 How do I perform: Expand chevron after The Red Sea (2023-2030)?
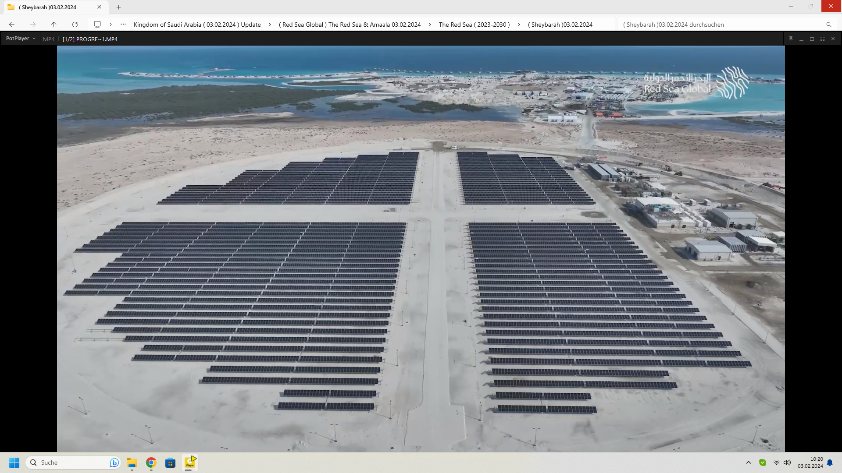[x=519, y=25]
